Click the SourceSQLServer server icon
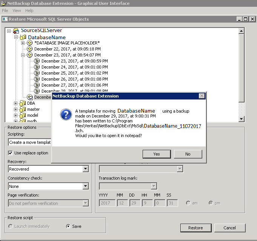Screen dimensions: 257x241 tap(16, 31)
